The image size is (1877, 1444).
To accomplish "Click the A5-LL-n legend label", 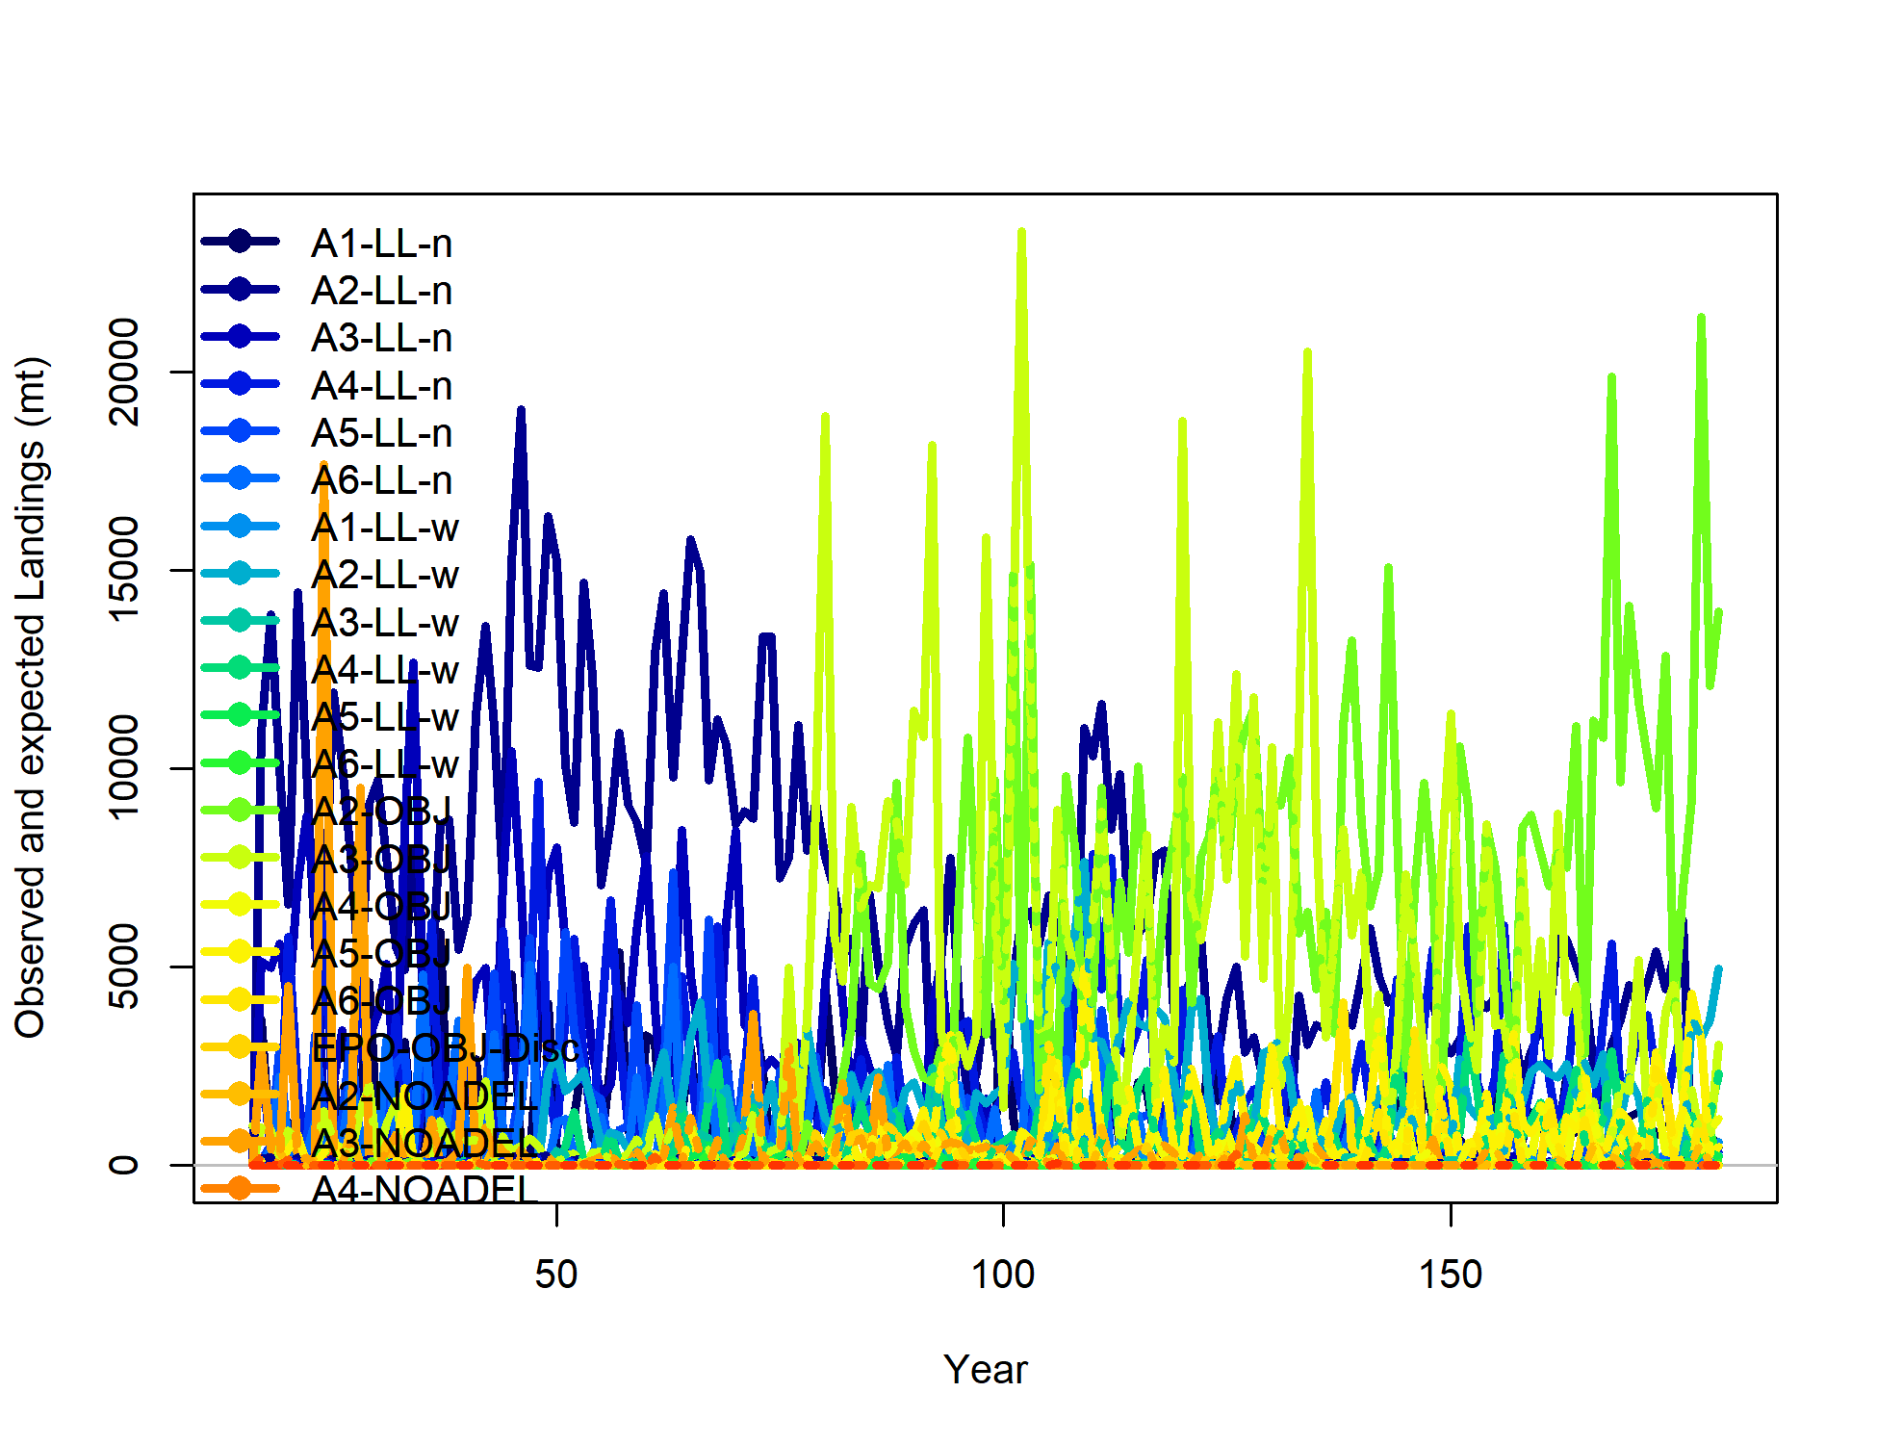I will coord(381,433).
